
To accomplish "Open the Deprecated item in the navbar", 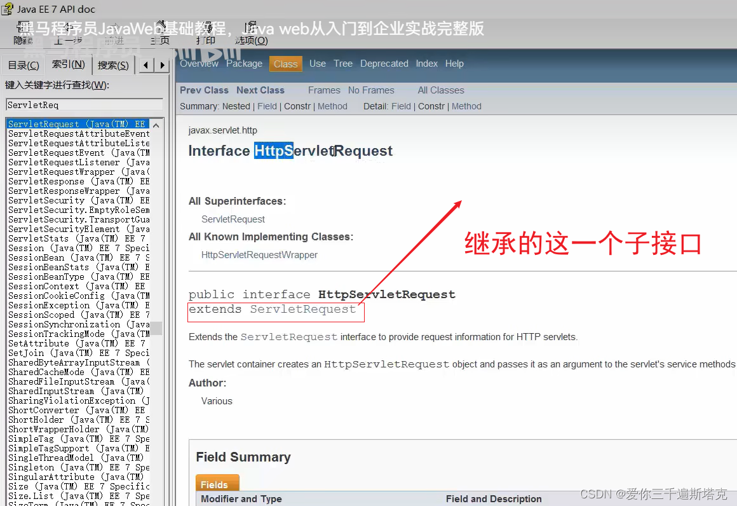I will point(384,64).
